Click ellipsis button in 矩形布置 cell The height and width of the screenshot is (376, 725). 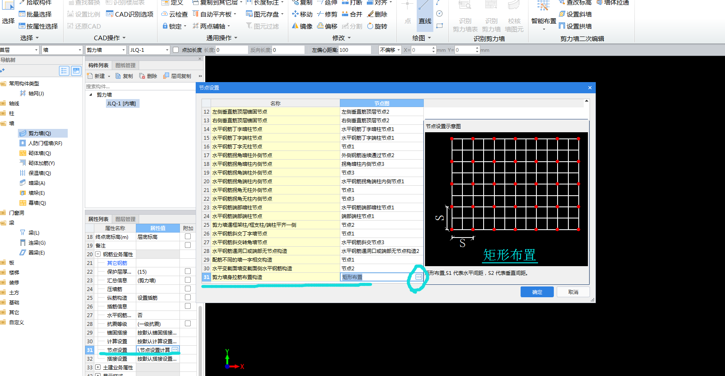click(x=419, y=277)
